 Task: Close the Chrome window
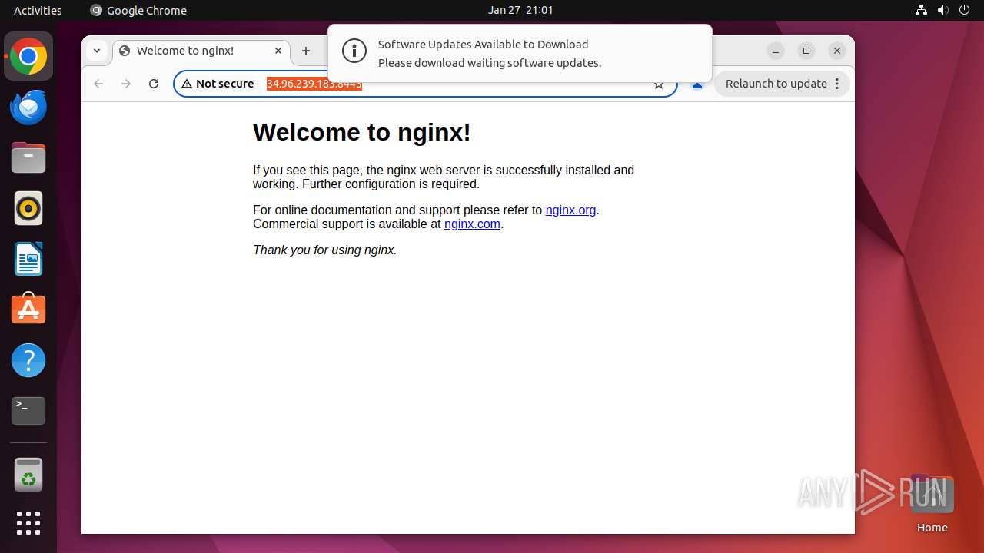pyautogui.click(x=837, y=51)
